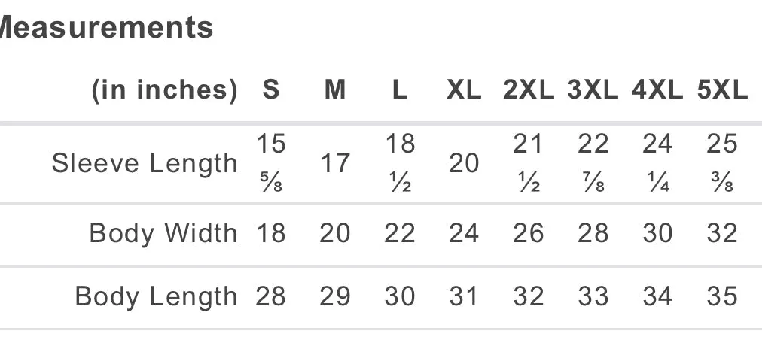The width and height of the screenshot is (762, 358).
Task: Click Body Length value 35
Action: [722, 296]
